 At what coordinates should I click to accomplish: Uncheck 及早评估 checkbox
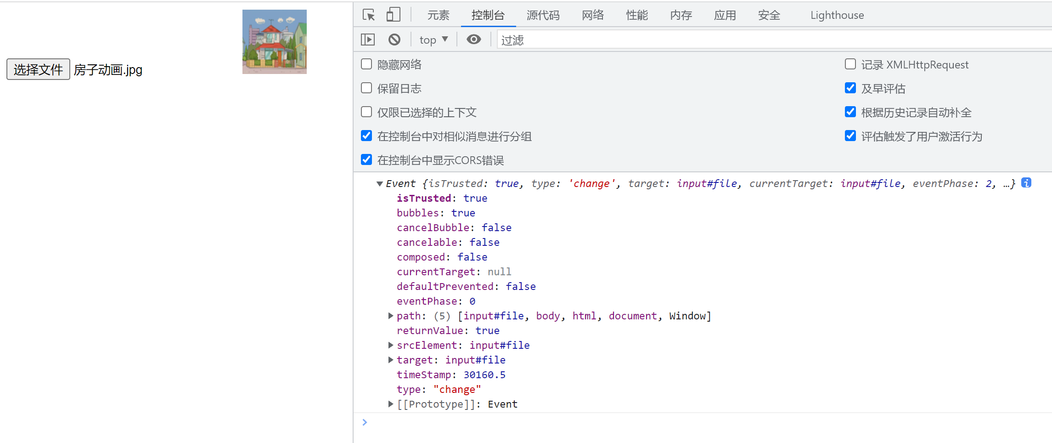coord(850,88)
